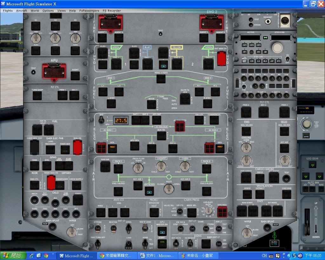
Task: Toggle the BEACON light switch
Action: point(113,229)
